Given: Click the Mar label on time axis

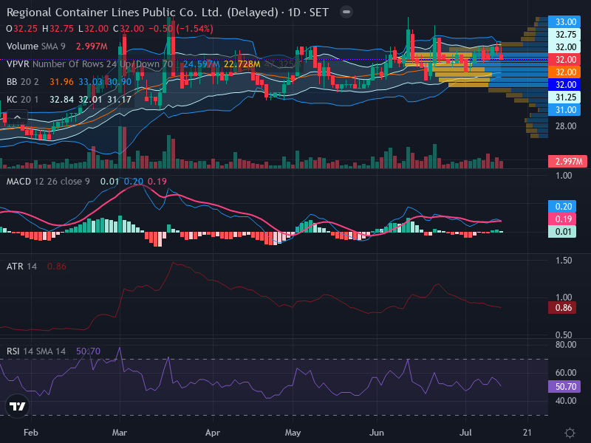Looking at the screenshot, I should tap(120, 433).
